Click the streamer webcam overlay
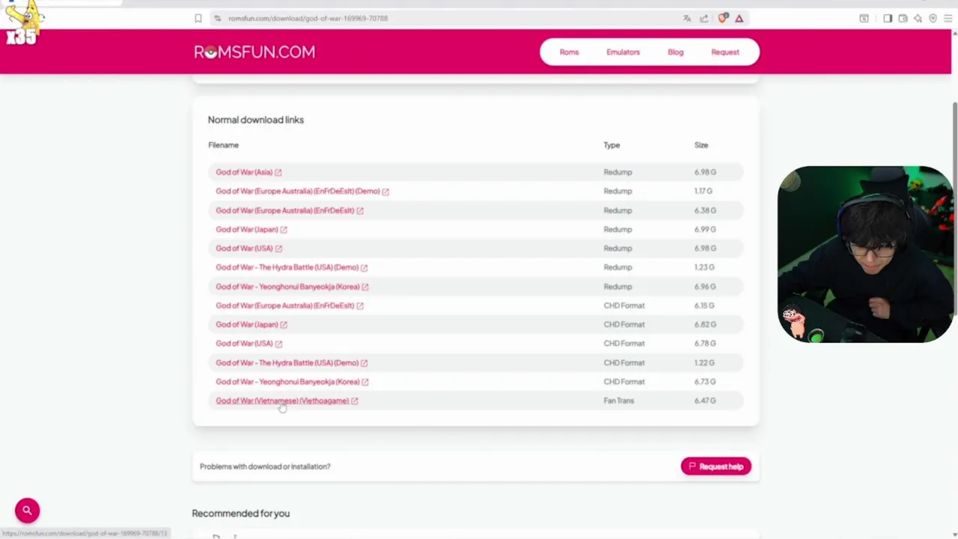The image size is (958, 539). pyautogui.click(x=865, y=254)
